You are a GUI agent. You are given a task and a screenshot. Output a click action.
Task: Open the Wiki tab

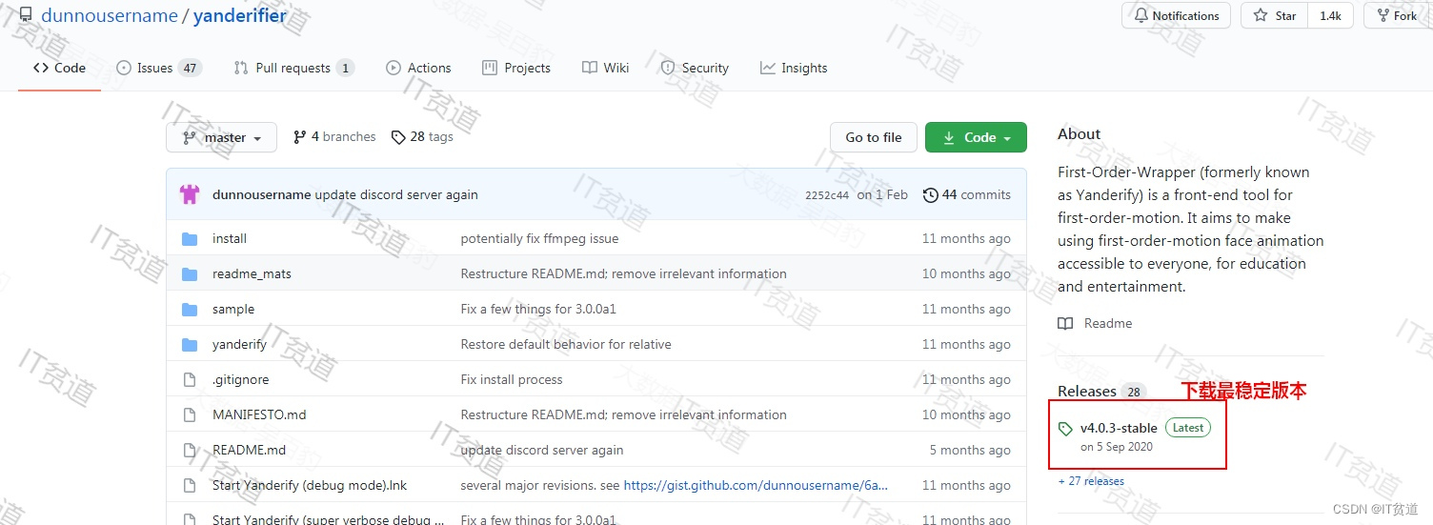coord(606,68)
